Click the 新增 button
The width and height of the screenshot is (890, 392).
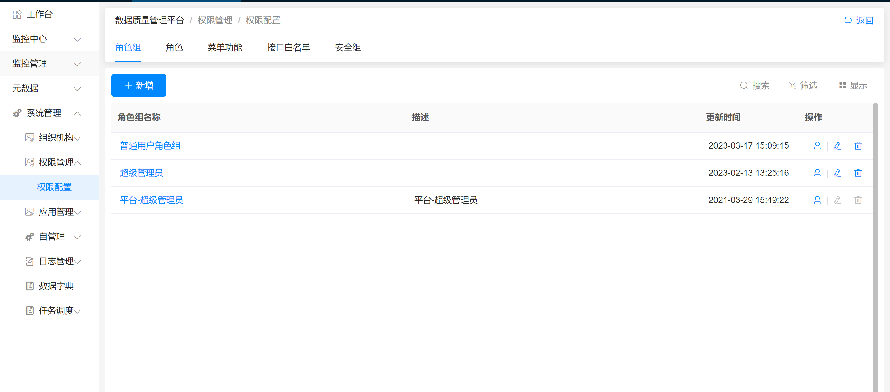click(138, 85)
